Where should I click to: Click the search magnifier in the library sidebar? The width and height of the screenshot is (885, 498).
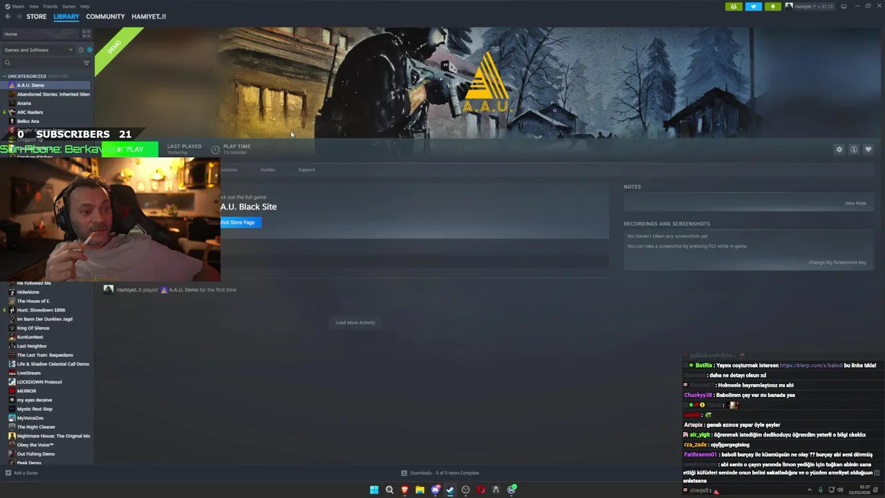point(8,63)
